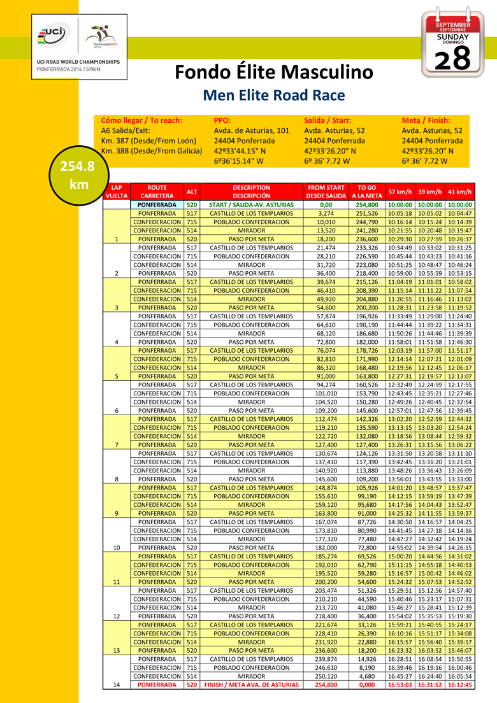
Task: Click the 'Salida / Start:' heading
Action: point(328,120)
